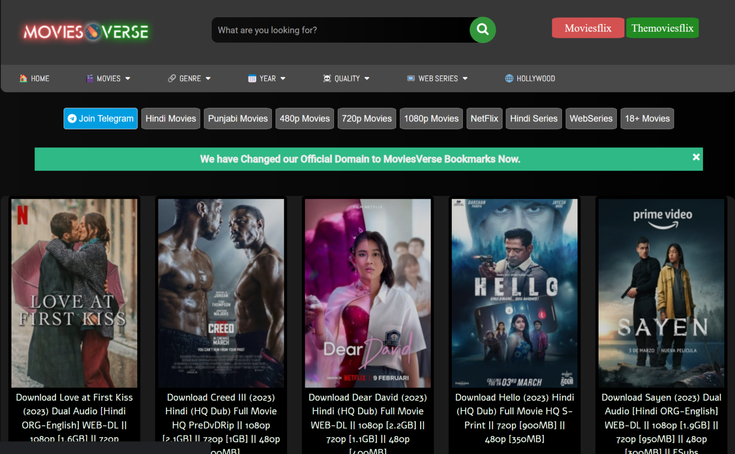Select the Punjabi Movies tag
The width and height of the screenshot is (735, 454).
pyautogui.click(x=238, y=119)
